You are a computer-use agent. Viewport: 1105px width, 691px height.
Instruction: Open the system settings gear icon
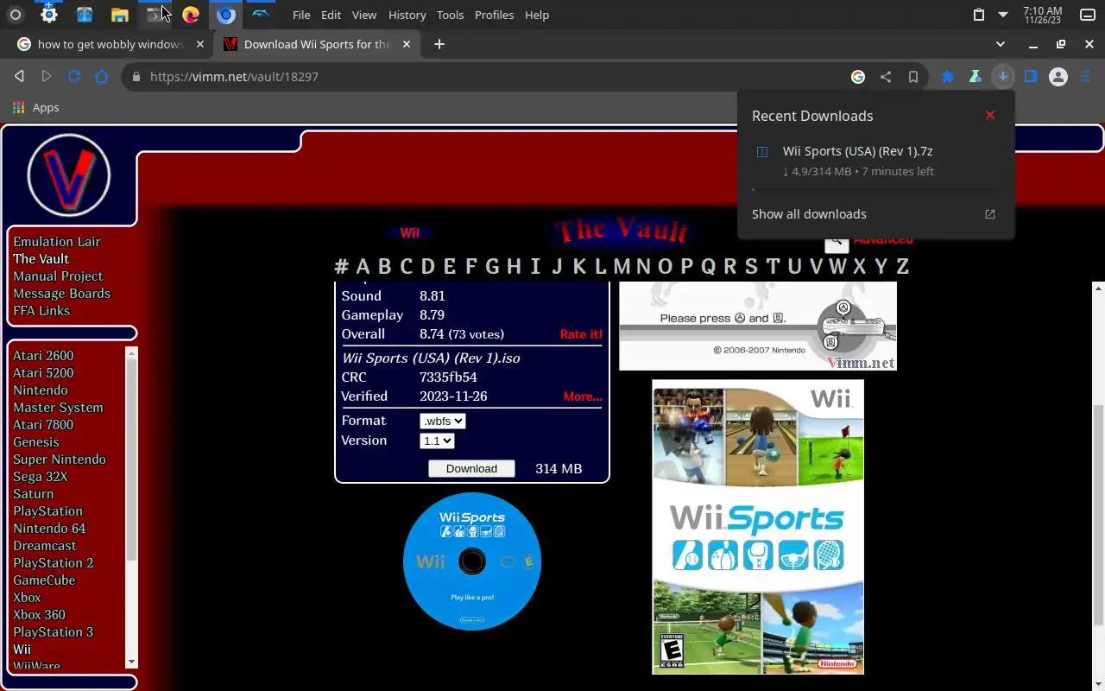click(x=49, y=15)
